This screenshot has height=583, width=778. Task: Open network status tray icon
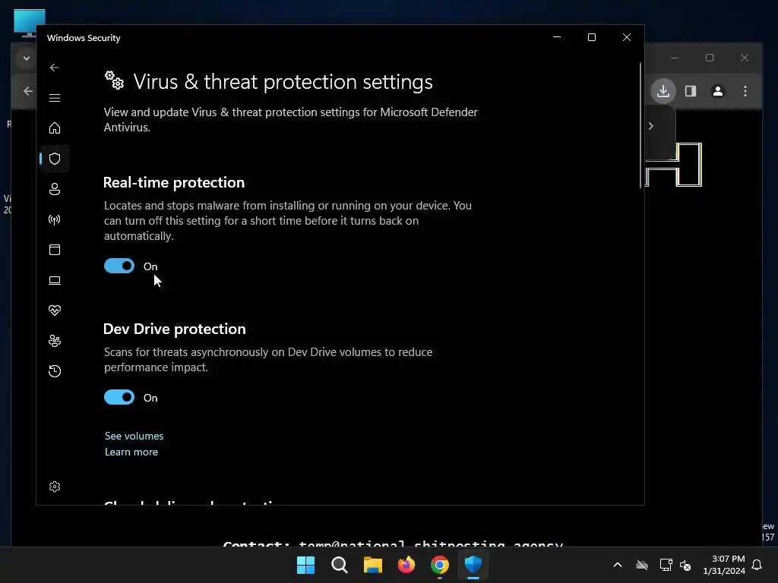pos(666,565)
